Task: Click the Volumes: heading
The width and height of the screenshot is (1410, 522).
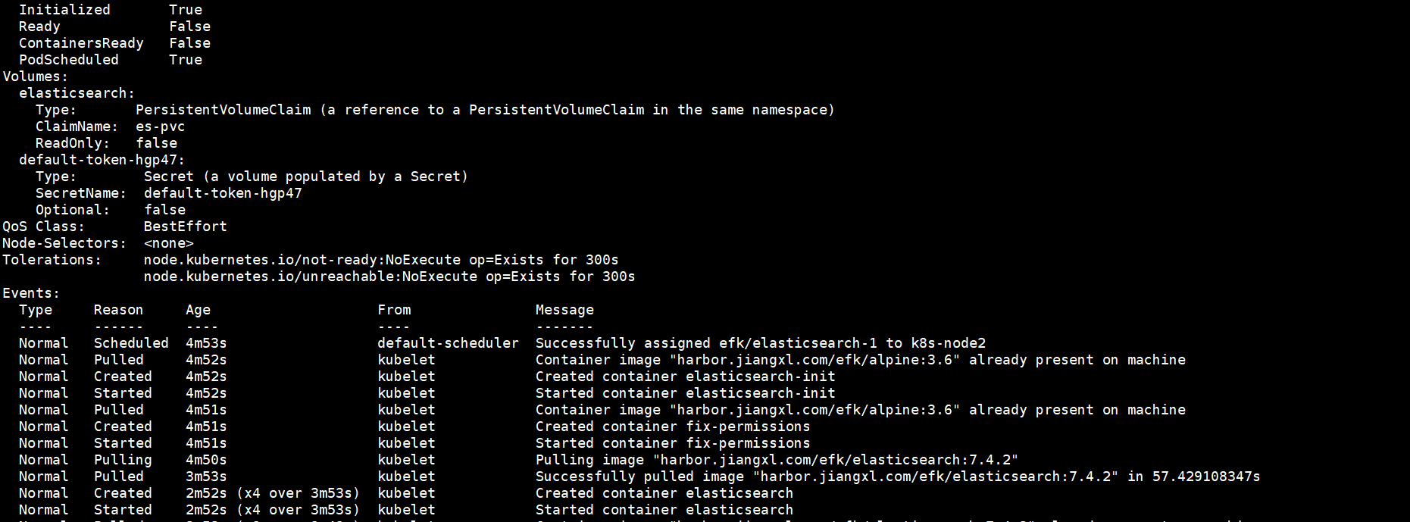Action: click(x=35, y=77)
